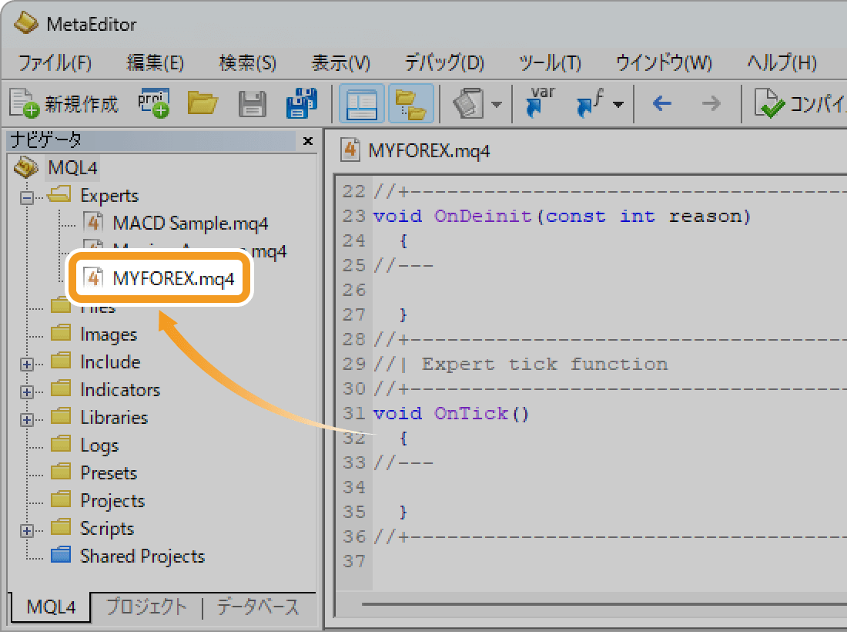Collapse the Experts folder
This screenshot has width=847, height=632.
[x=26, y=197]
